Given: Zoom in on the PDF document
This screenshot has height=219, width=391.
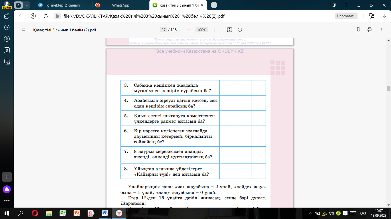Looking at the screenshot, I should 214,30.
